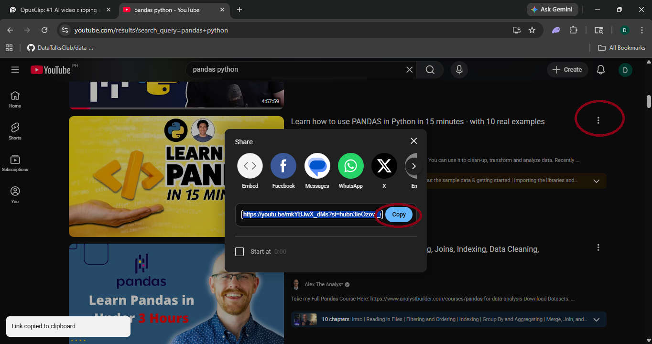Open YouTube notifications bell
The width and height of the screenshot is (652, 344).
pyautogui.click(x=601, y=70)
